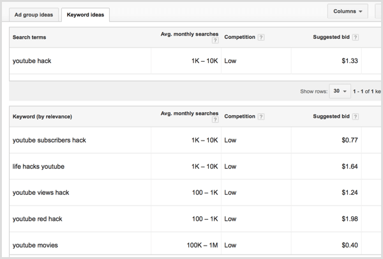Click searches range for youtube views hack
This screenshot has width=383, height=259.
tap(205, 193)
